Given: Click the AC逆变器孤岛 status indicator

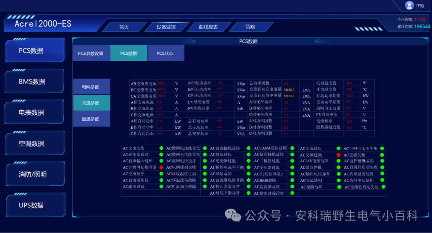Looking at the screenshot, I should tap(161, 155).
